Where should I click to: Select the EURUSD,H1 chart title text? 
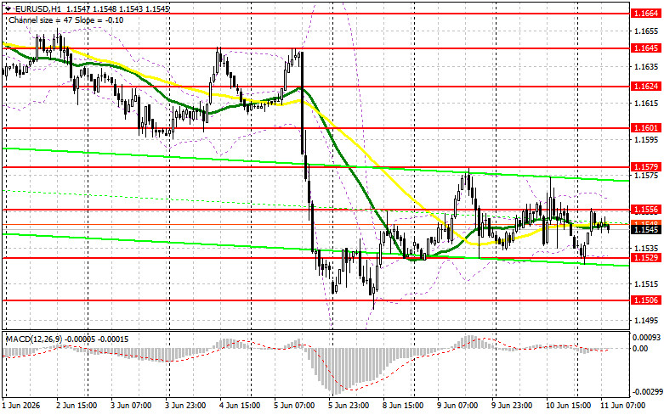[x=39, y=8]
